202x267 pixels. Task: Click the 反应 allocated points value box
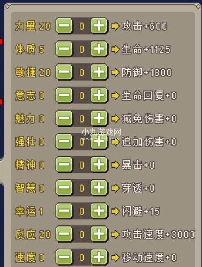tap(82, 234)
